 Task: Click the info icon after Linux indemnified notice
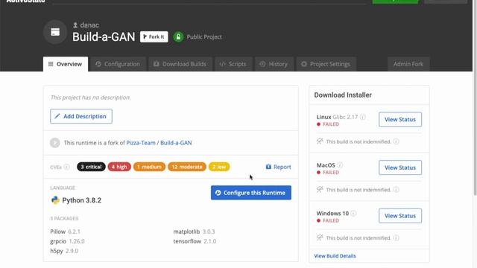(396, 141)
